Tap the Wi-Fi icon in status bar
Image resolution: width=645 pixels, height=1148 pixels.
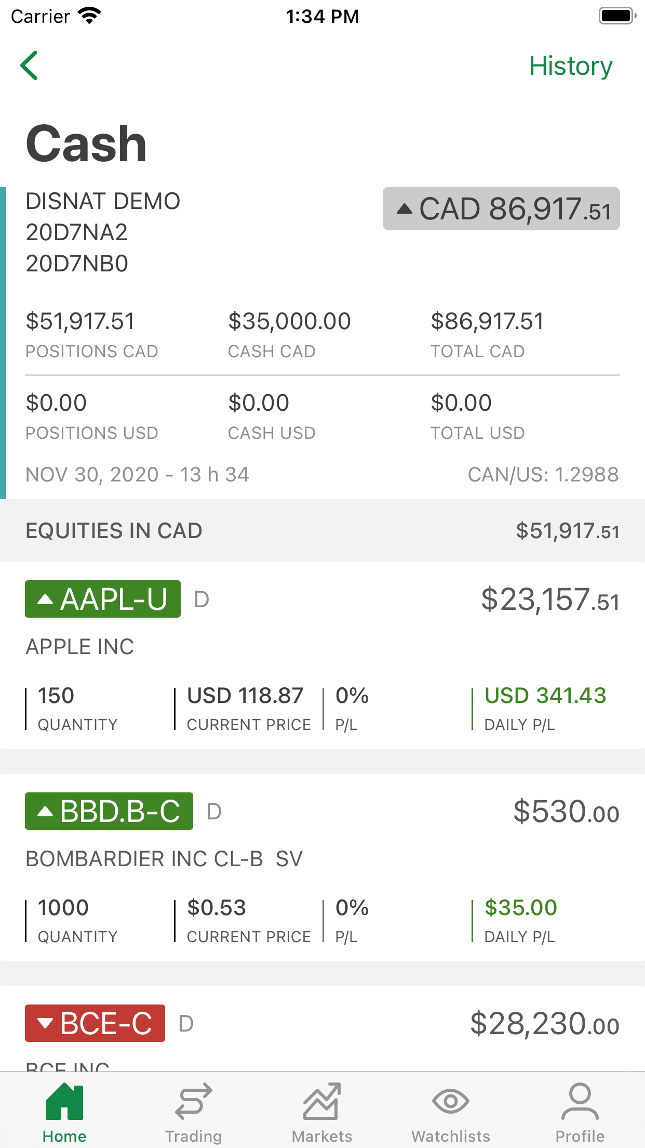[x=89, y=16]
